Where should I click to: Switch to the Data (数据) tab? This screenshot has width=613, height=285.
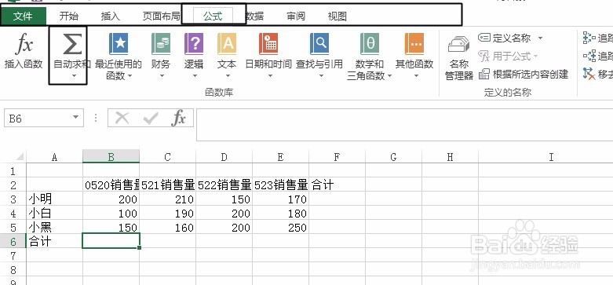[255, 16]
